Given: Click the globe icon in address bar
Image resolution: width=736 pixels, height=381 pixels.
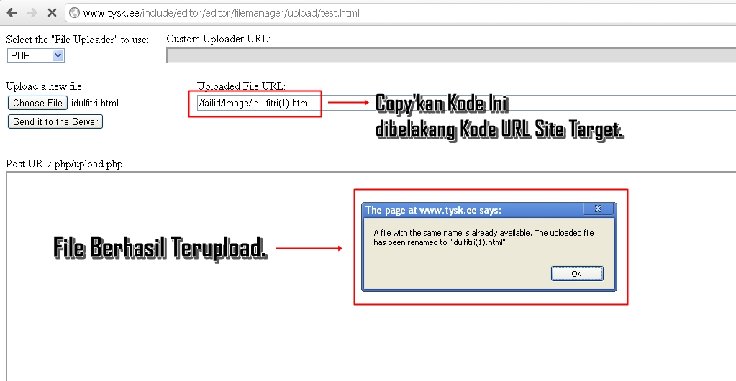Looking at the screenshot, I should tap(74, 13).
